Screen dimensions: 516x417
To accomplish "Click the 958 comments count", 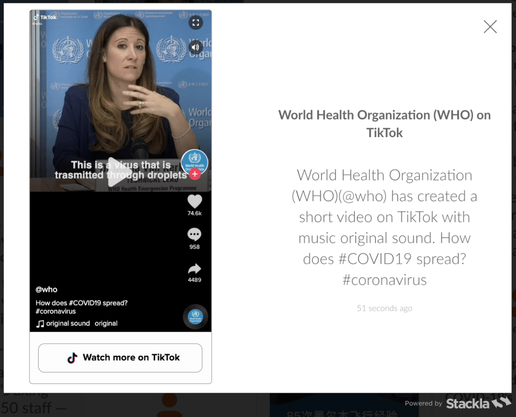I will pyautogui.click(x=195, y=247).
